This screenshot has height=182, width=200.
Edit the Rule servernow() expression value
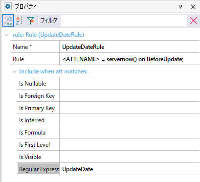[130, 59]
